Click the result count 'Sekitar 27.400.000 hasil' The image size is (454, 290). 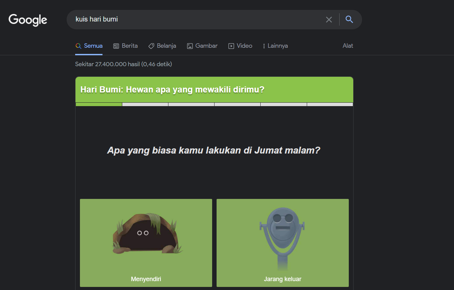tap(108, 64)
